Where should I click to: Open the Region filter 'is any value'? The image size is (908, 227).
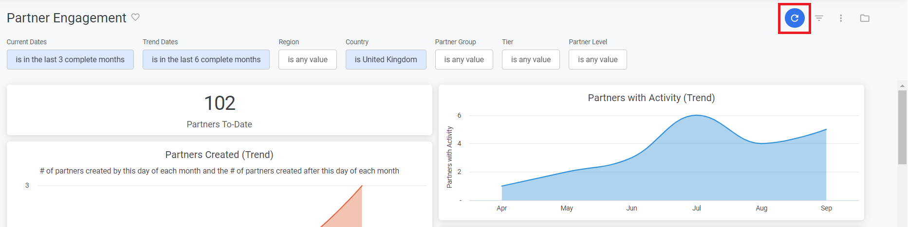[308, 59]
